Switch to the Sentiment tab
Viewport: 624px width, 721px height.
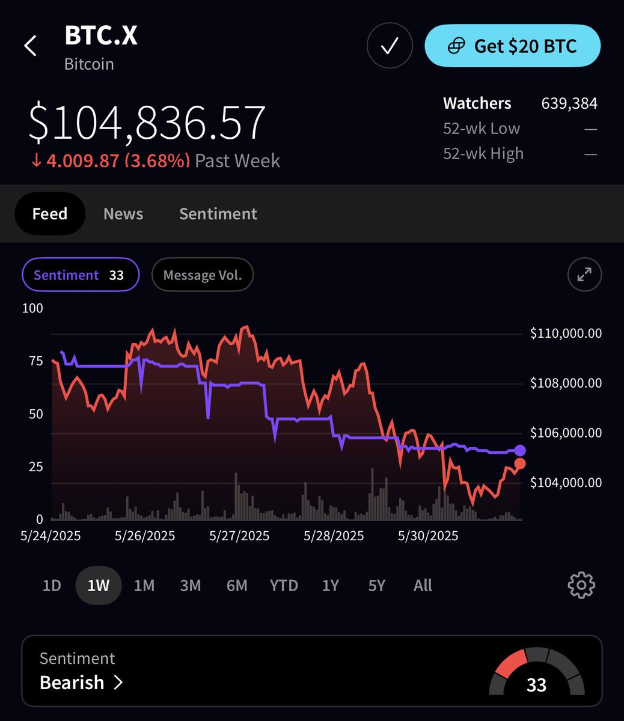coord(218,213)
